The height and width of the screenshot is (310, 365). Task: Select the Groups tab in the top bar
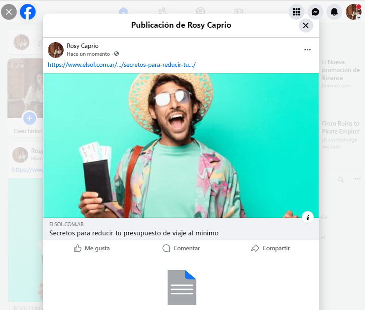(200, 11)
